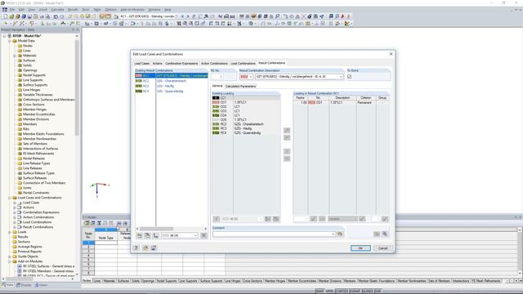Viewport: 523px width, 294px height.
Task: Click Result Combinations in navigator tree
Action: click(38, 227)
